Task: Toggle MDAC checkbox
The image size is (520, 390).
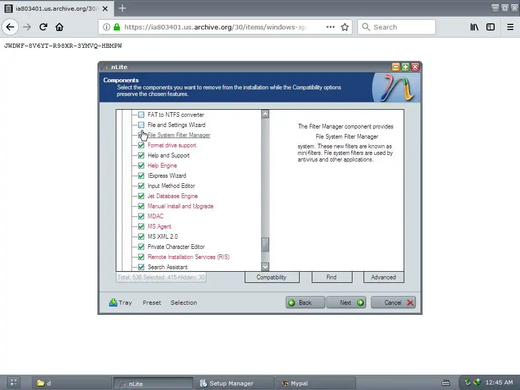Action: (141, 216)
